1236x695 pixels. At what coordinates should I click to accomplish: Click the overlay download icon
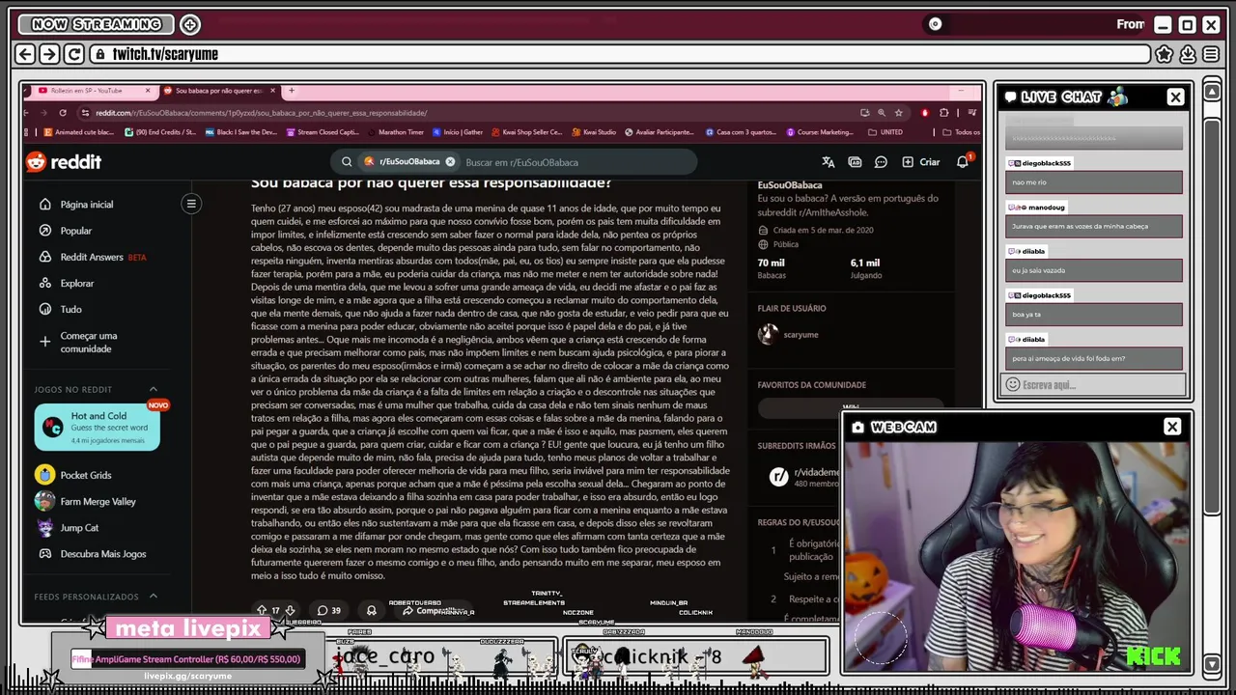[1188, 54]
